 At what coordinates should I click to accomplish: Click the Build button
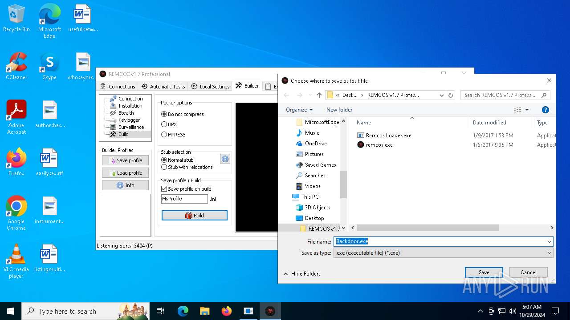pyautogui.click(x=195, y=216)
